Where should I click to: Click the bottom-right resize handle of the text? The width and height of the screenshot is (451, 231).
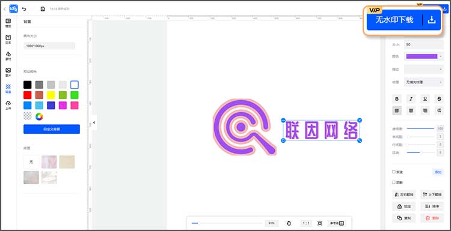click(360, 140)
